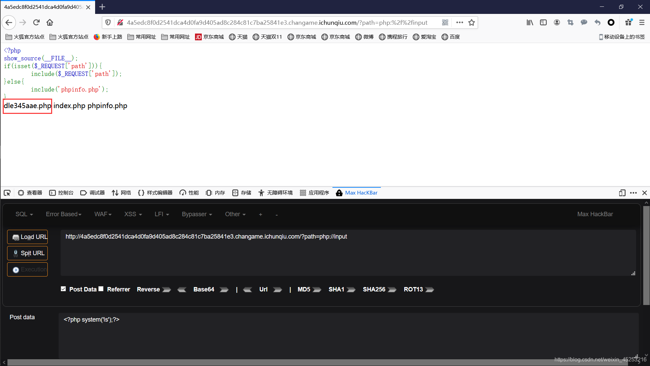The image size is (650, 366).
Task: Click the Base64 decode left arrow
Action: point(182,289)
